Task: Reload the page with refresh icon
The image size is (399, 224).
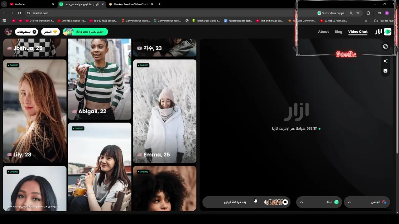Action: pyautogui.click(x=19, y=13)
